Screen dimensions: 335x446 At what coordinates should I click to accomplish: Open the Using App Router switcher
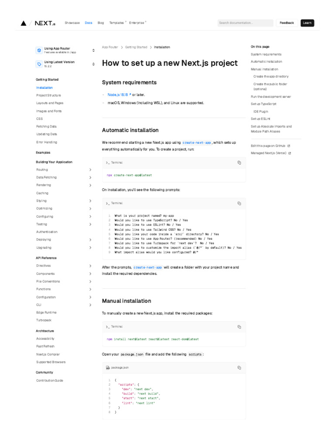65,50
